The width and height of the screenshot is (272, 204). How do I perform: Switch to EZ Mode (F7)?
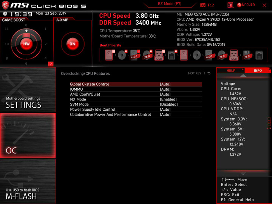click(x=170, y=4)
